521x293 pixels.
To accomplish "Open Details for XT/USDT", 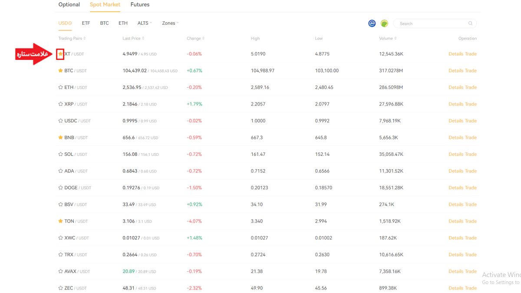I will tap(456, 54).
